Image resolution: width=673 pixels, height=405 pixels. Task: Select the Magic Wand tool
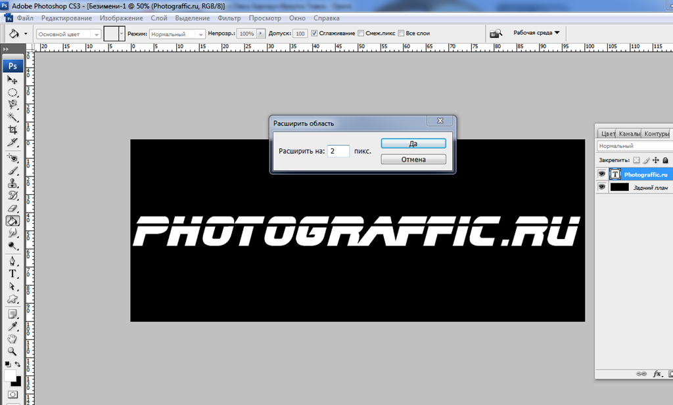[12, 117]
